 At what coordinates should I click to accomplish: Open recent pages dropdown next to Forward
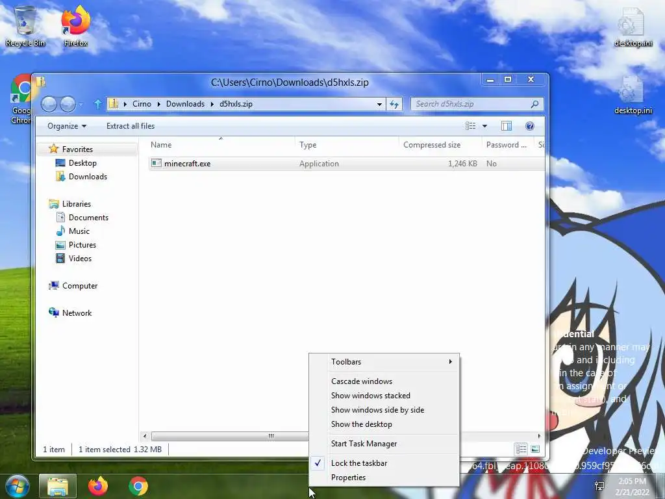81,104
